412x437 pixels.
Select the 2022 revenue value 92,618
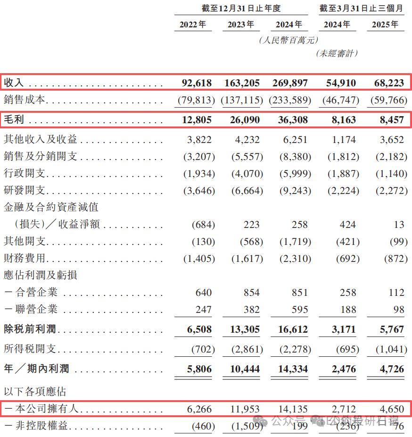[197, 83]
